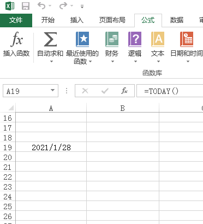Select column A header
Viewport: 203px width, 224px height.
(51, 108)
